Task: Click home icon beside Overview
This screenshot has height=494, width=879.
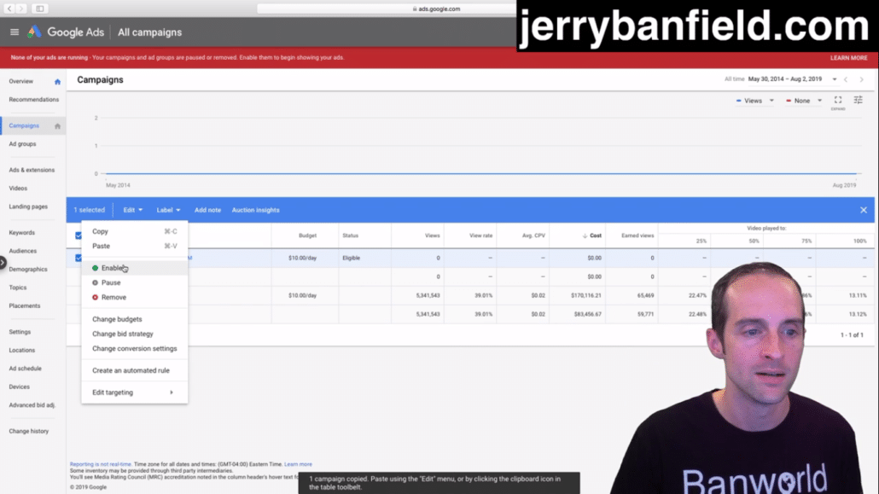Action: (57, 82)
